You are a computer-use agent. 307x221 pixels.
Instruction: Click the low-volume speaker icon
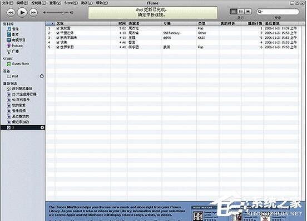pyautogui.click(x=44, y=13)
